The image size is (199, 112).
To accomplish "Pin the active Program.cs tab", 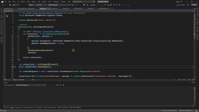I will point(48,9).
